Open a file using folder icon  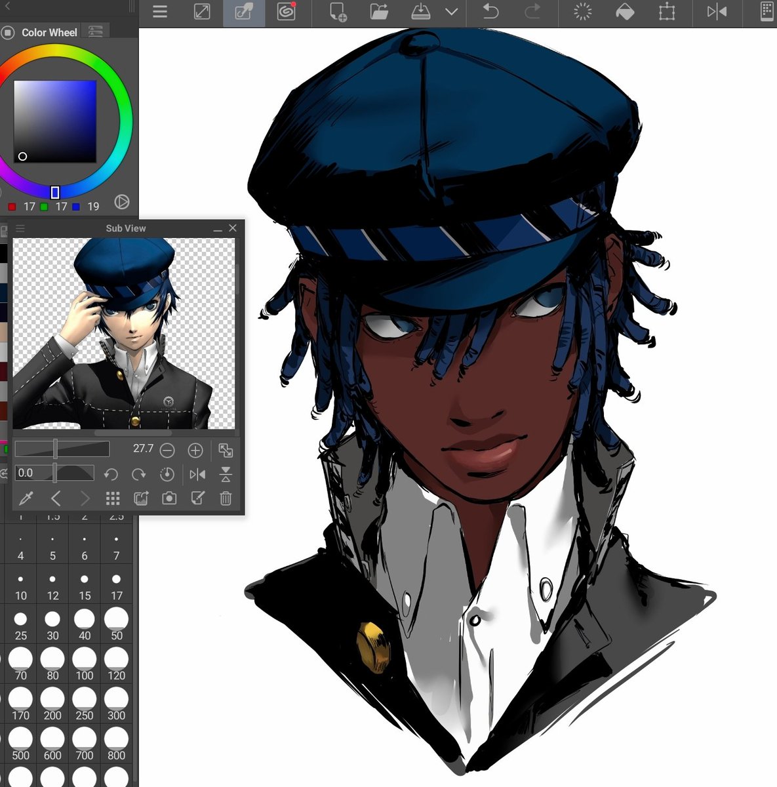(x=379, y=12)
